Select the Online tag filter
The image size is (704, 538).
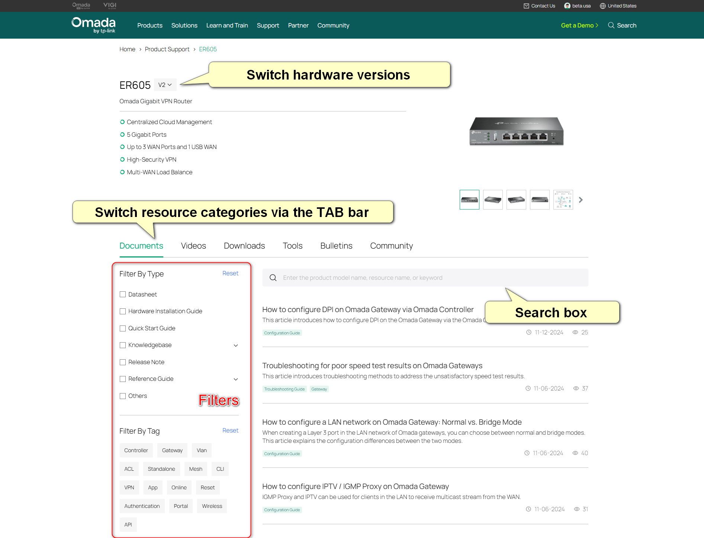[179, 487]
